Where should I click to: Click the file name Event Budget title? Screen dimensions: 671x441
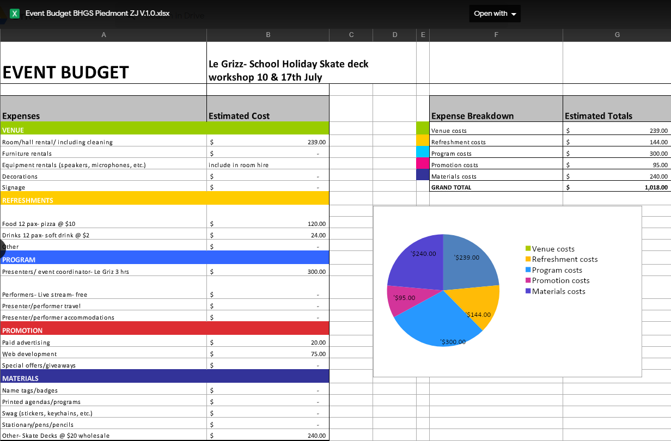[x=97, y=14]
